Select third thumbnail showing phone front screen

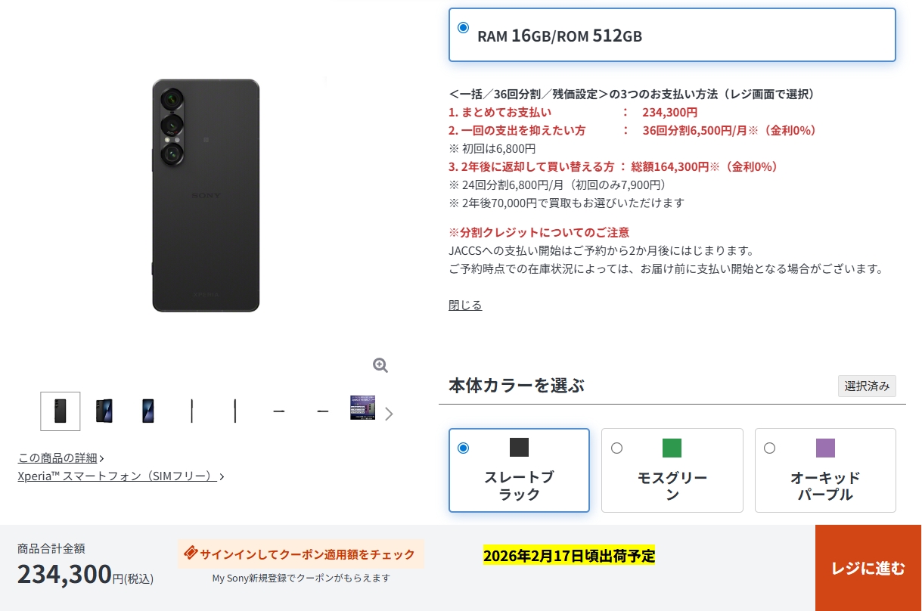pos(148,411)
